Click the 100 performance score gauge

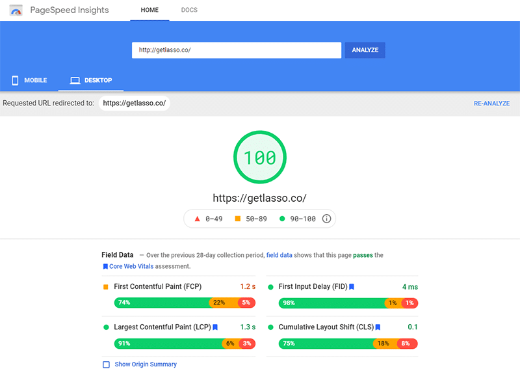tap(260, 157)
